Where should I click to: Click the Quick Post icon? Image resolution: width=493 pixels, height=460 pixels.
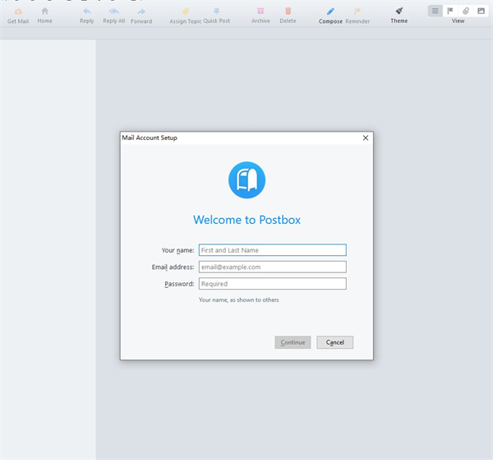click(x=216, y=12)
